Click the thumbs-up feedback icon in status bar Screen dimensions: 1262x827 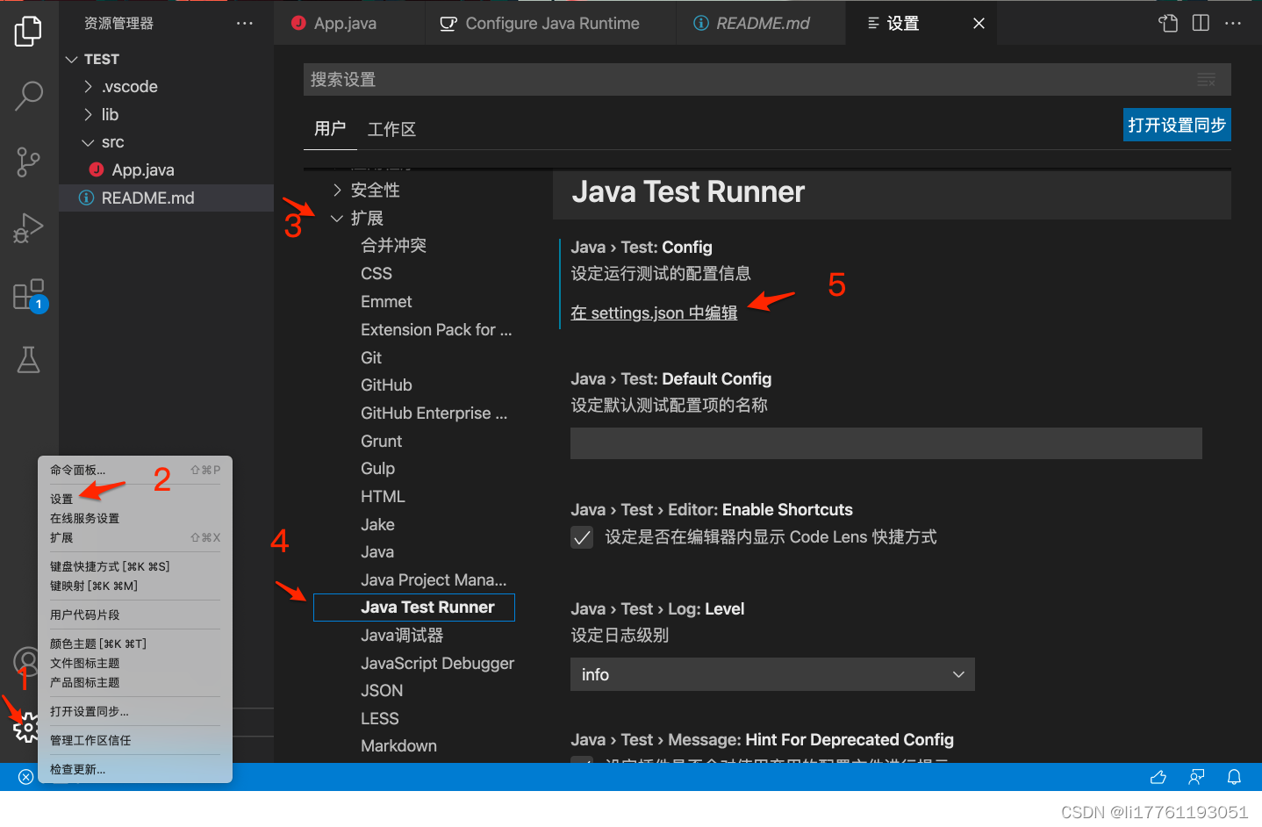1158,777
